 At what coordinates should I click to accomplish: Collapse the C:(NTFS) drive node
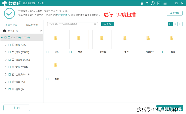(2, 38)
